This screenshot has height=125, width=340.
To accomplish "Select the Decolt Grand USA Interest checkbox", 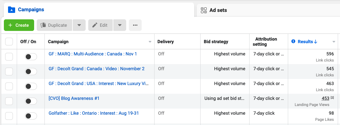I will [x=9, y=86].
